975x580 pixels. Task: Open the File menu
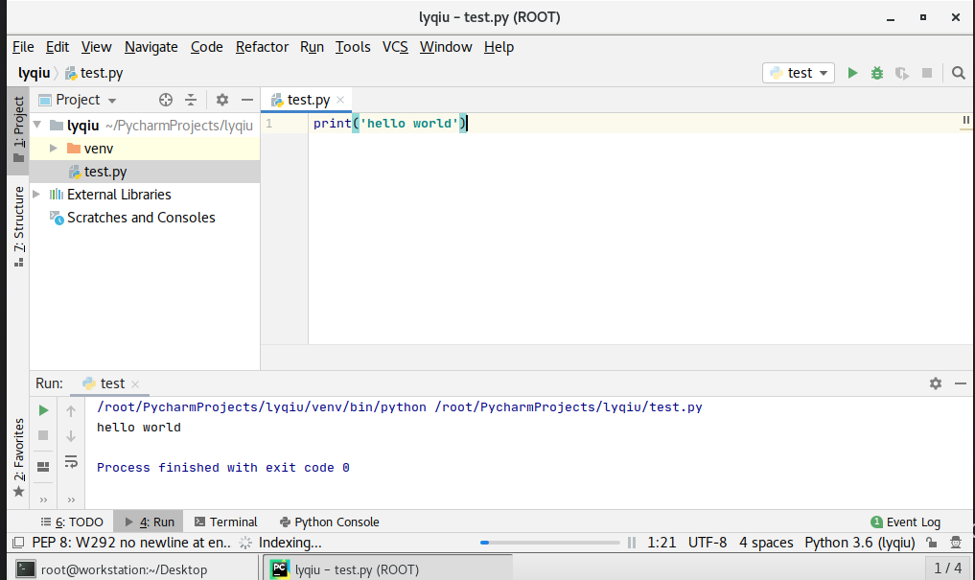(23, 47)
